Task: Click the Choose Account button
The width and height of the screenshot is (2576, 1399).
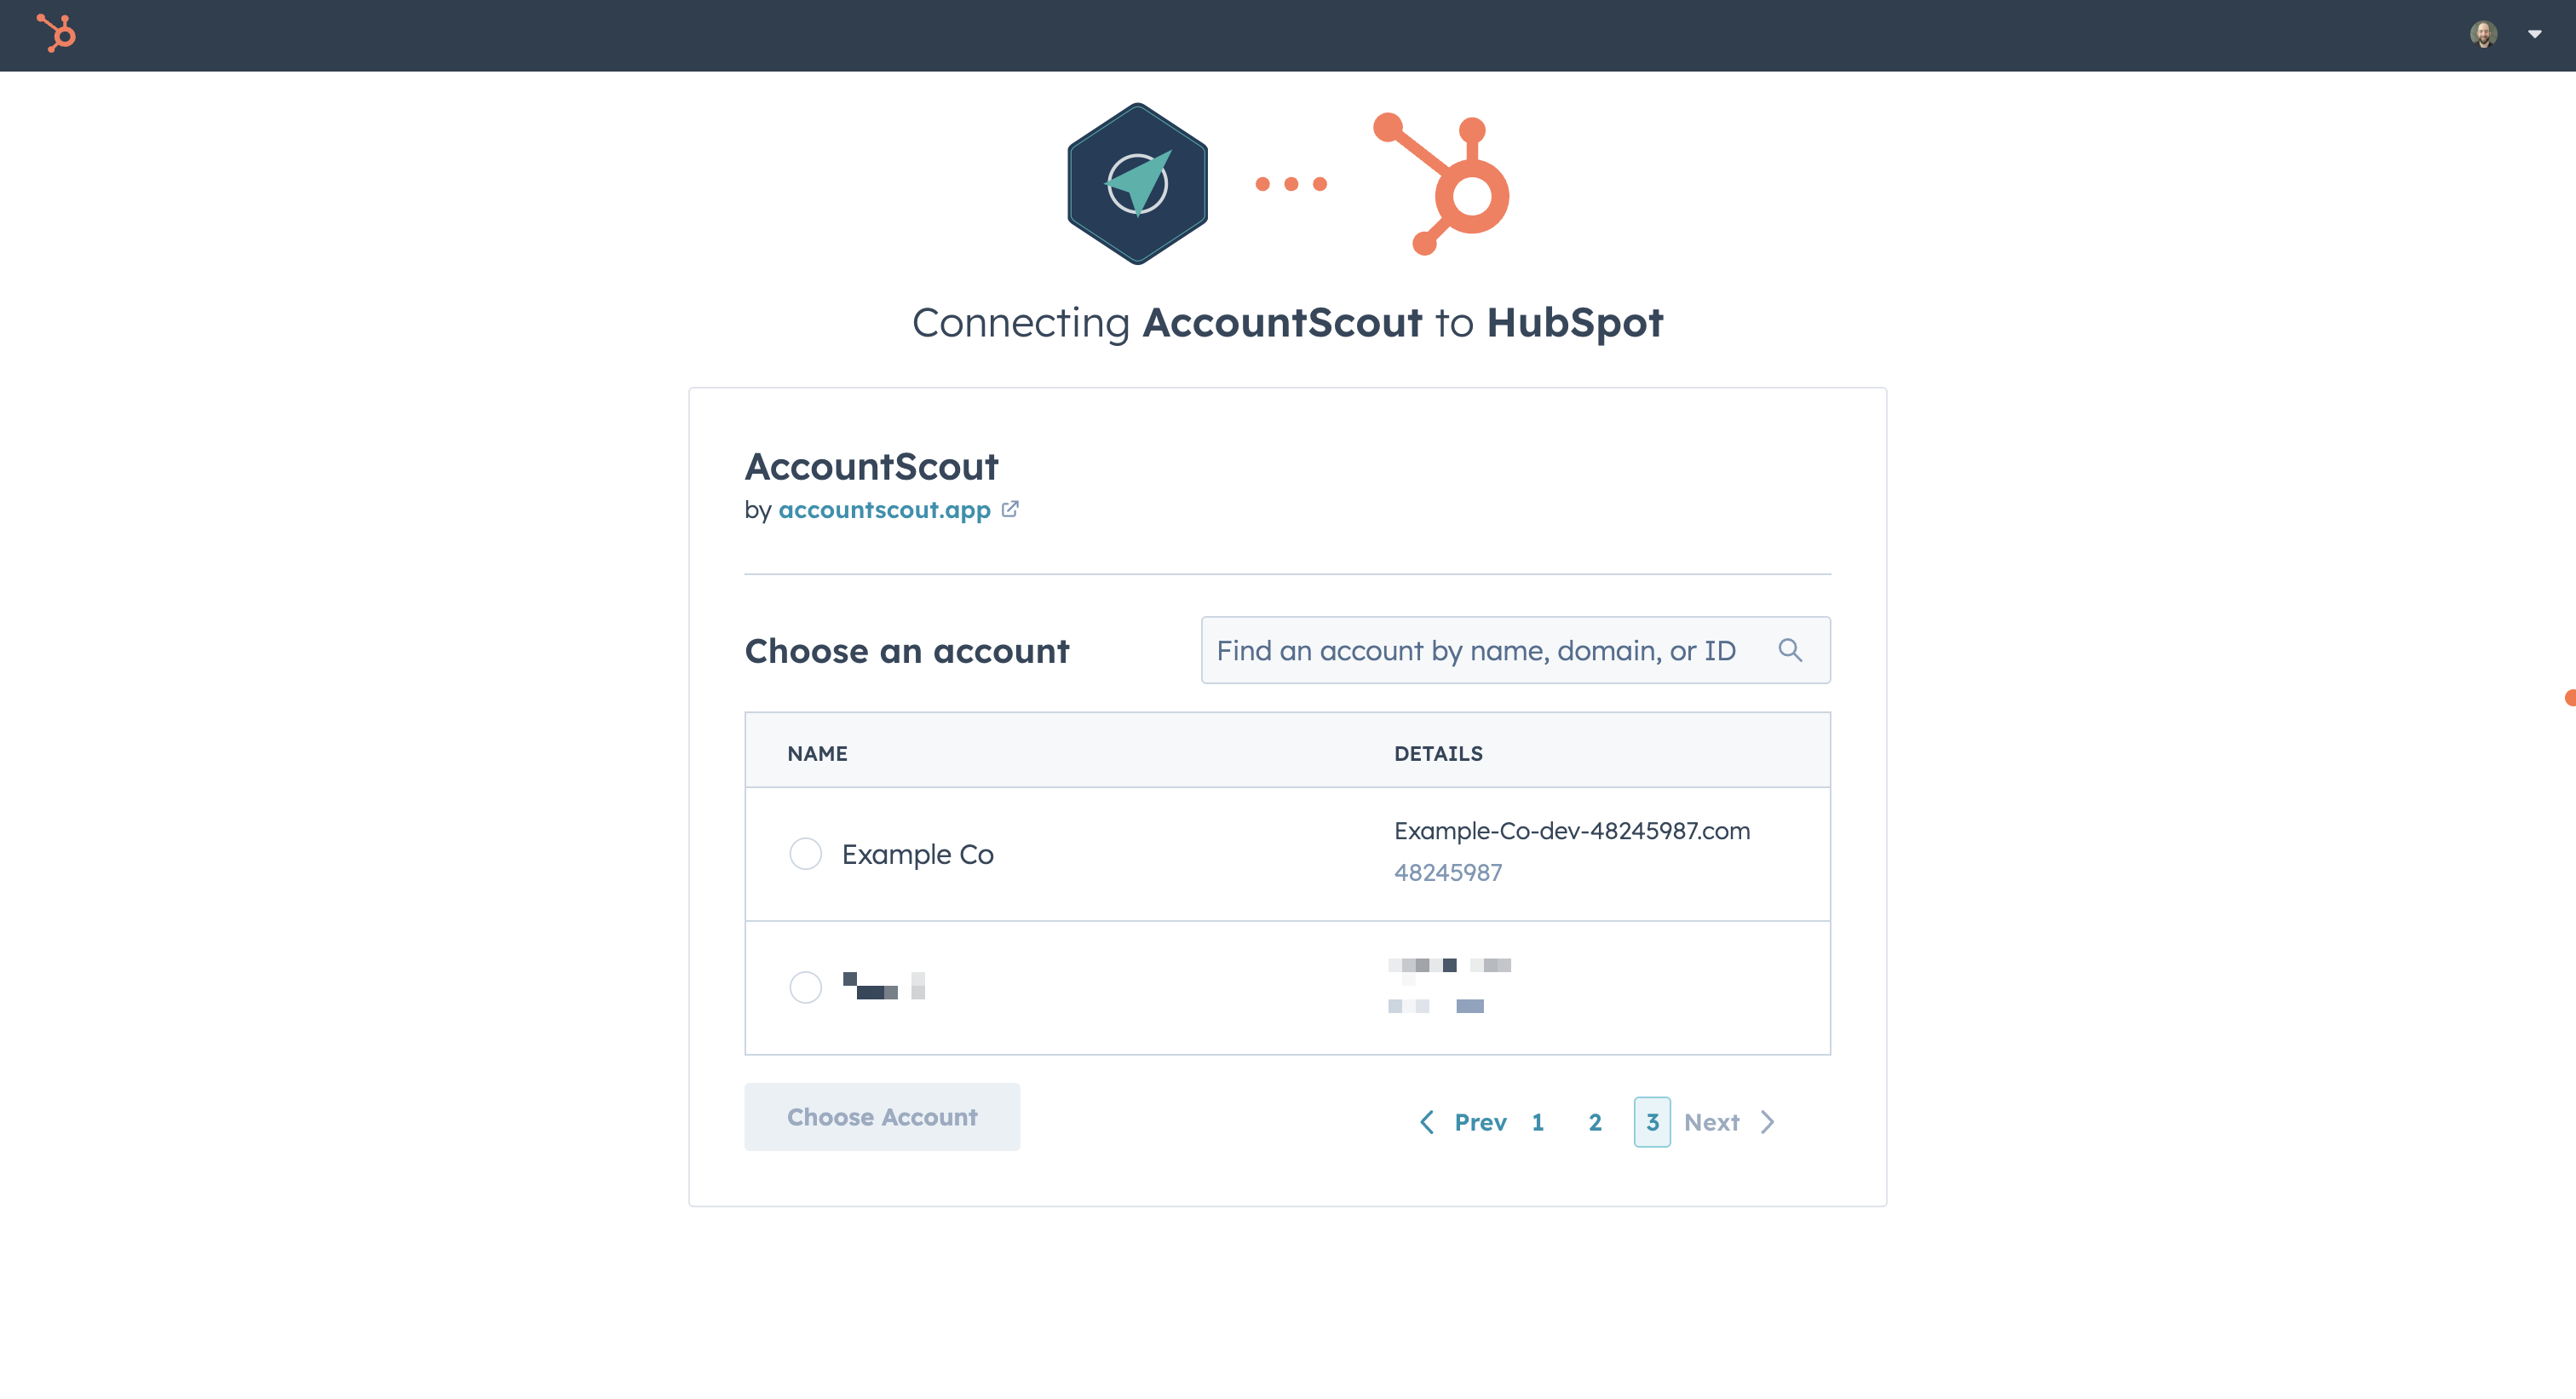Action: (x=882, y=1117)
